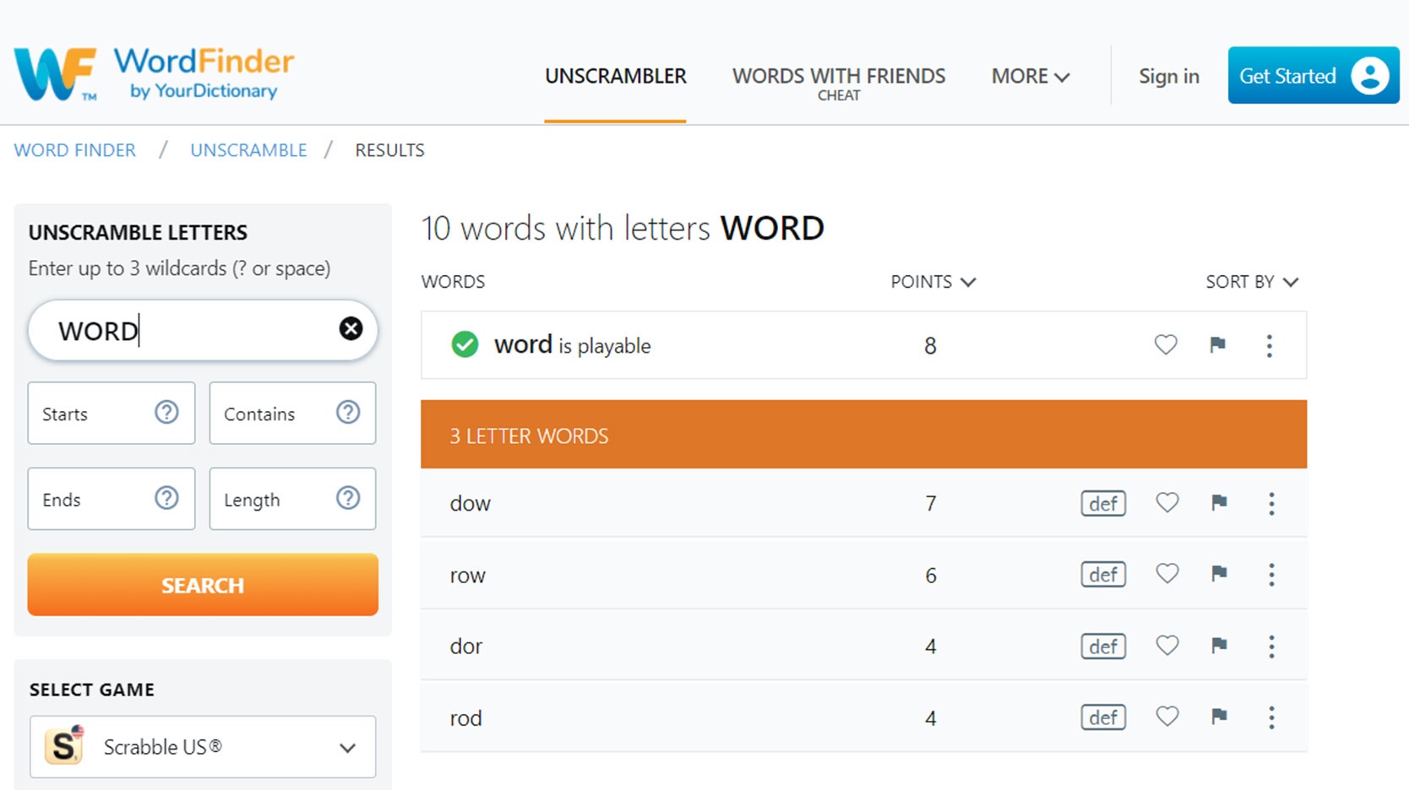Open more options for 'dor'
The image size is (1409, 790).
click(x=1271, y=647)
